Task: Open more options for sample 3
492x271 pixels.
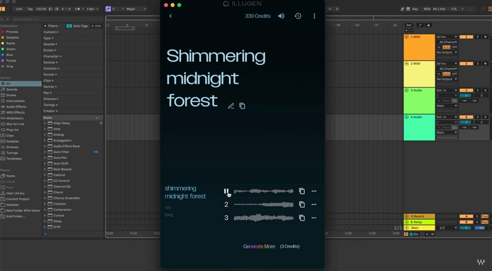Action: point(314,218)
